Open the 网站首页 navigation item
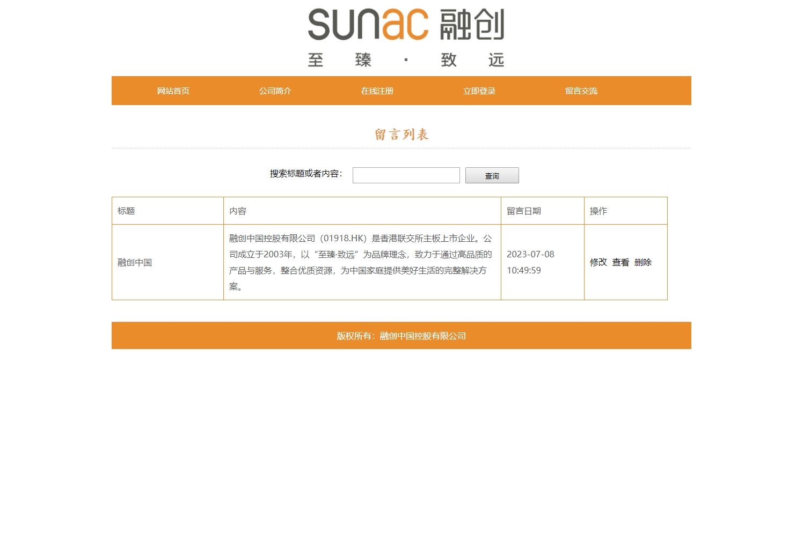Image resolution: width=803 pixels, height=534 pixels. pos(173,91)
